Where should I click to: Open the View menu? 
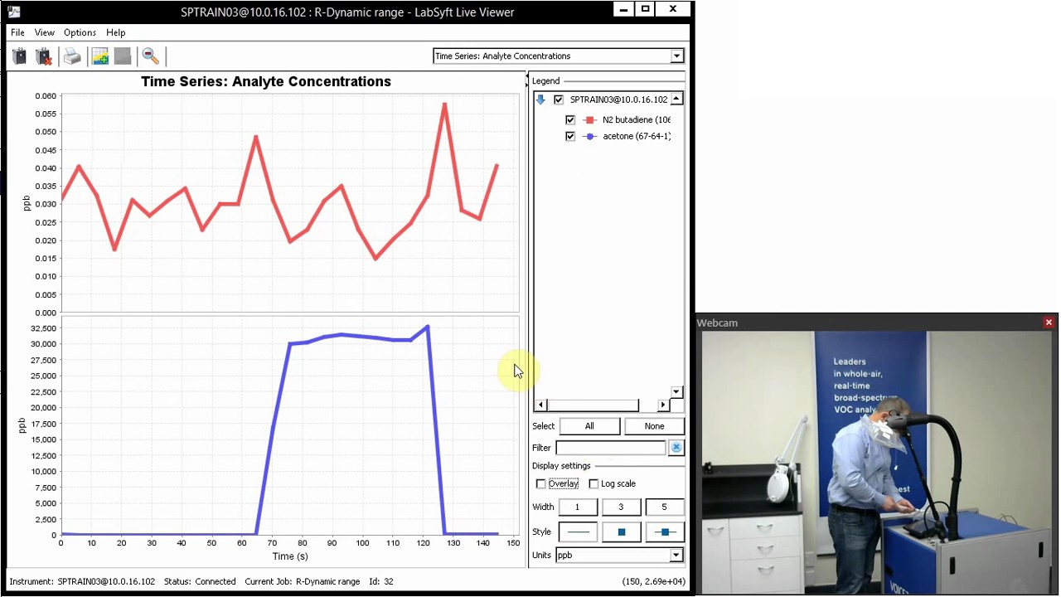[x=45, y=32]
